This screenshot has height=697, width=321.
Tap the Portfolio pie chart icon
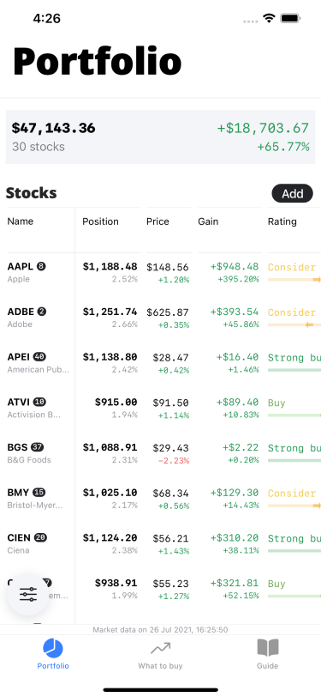(x=53, y=649)
